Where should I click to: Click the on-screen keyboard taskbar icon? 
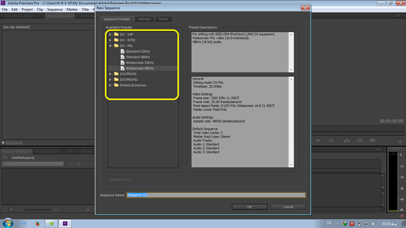24,224
